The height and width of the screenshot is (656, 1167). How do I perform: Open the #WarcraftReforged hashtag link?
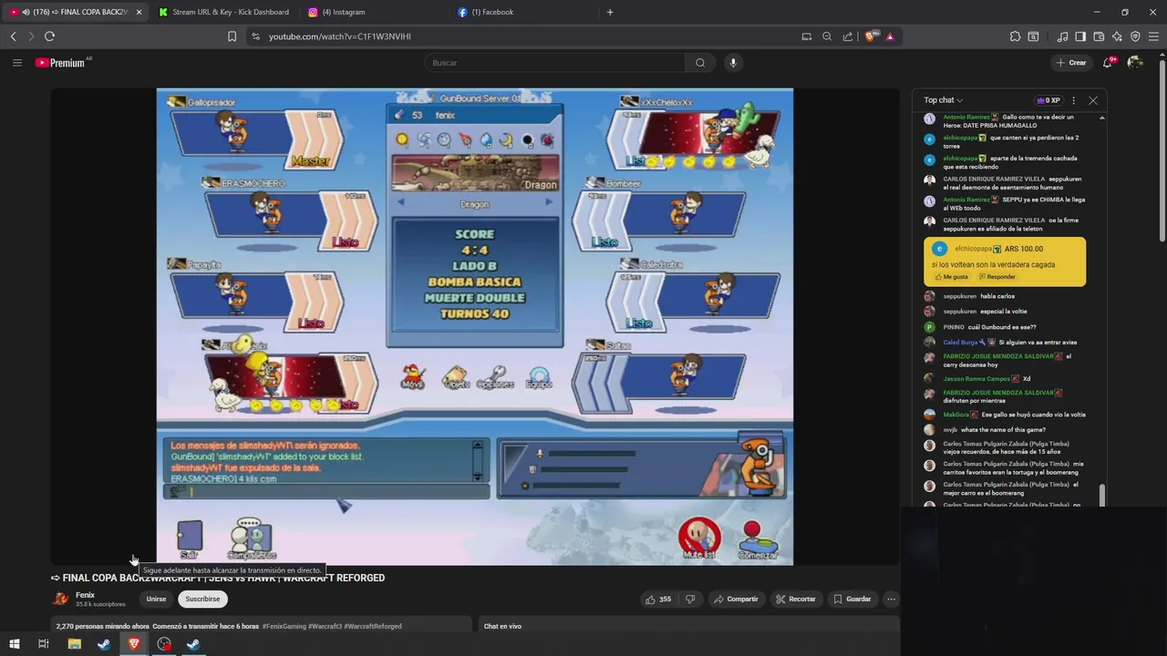click(x=372, y=626)
